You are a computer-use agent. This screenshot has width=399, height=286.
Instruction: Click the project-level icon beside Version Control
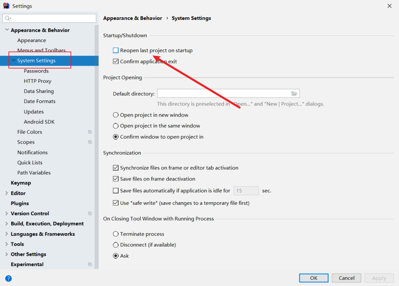pyautogui.click(x=90, y=213)
